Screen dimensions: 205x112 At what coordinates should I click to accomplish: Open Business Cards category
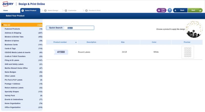(x=11, y=44)
